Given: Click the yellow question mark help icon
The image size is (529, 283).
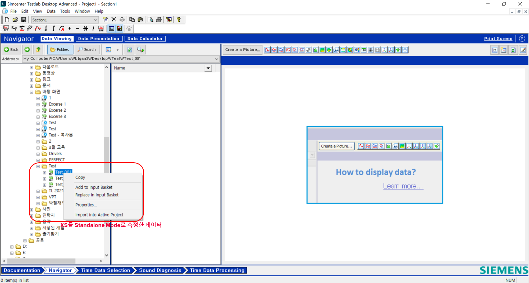Looking at the screenshot, I should (x=179, y=20).
